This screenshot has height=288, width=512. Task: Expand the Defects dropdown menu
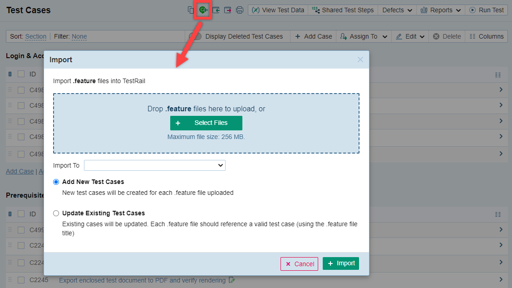[x=397, y=10]
